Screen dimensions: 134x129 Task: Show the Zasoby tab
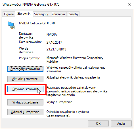[73, 14]
